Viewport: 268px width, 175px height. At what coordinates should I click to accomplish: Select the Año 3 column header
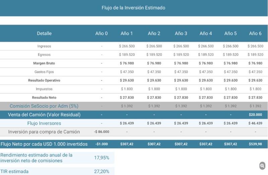point(182,33)
